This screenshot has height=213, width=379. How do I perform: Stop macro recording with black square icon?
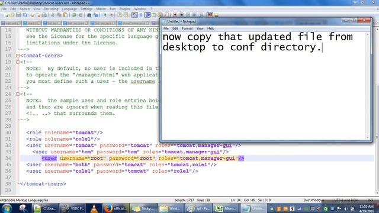pyautogui.click(x=182, y=15)
